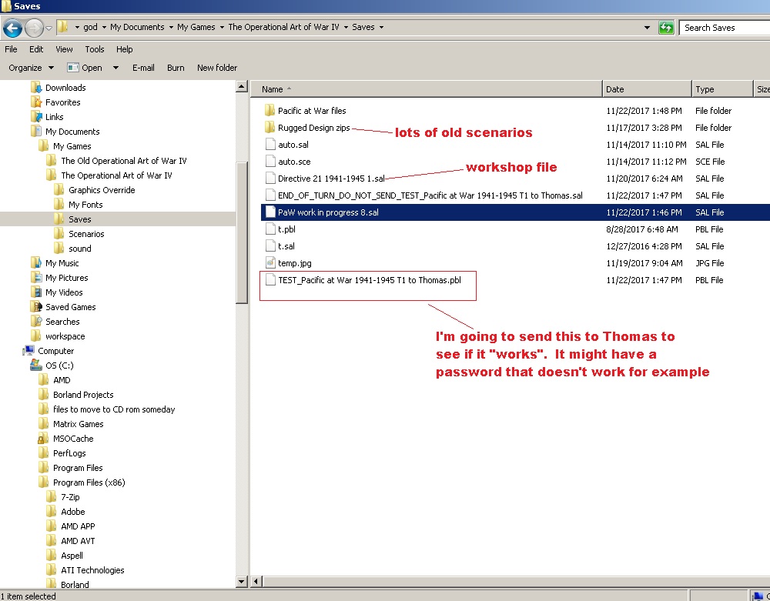Open the recent pages dropdown arrow
The image size is (770, 601).
(49, 28)
